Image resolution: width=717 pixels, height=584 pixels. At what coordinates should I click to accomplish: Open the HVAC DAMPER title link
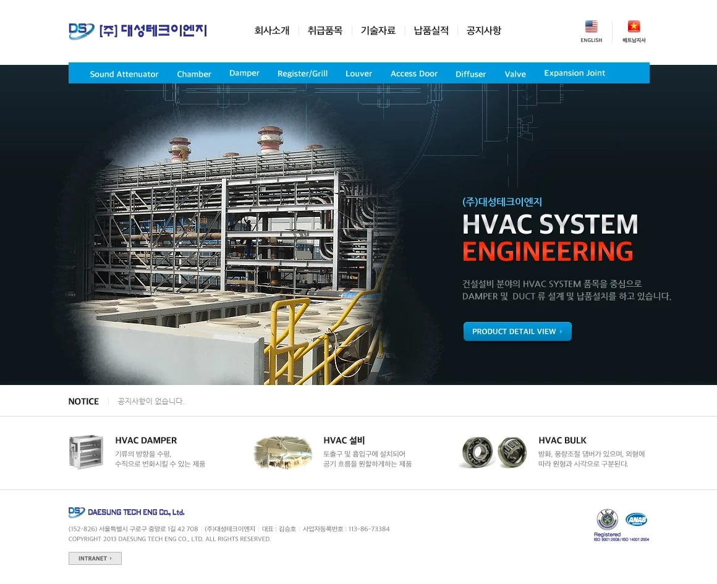[146, 441]
